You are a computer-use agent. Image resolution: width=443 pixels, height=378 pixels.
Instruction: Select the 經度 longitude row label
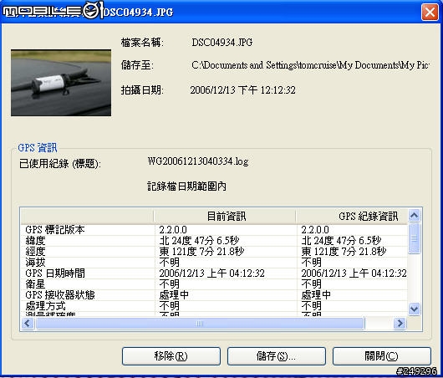click(35, 252)
